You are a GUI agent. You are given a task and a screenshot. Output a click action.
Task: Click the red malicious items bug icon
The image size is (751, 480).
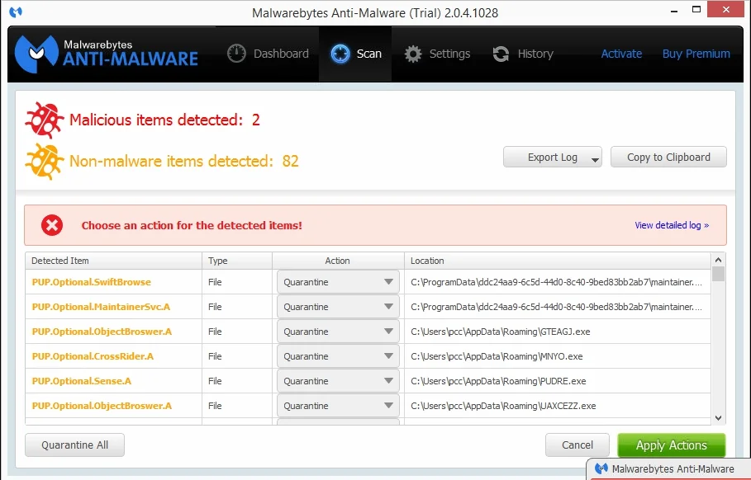[x=44, y=120]
